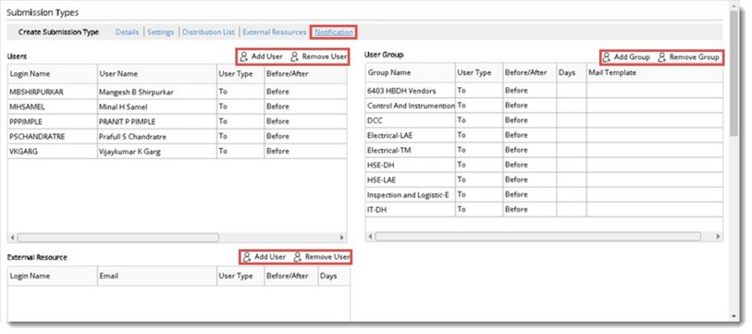Switch to the Distribution List tab
This screenshot has width=752, height=334.
209,32
